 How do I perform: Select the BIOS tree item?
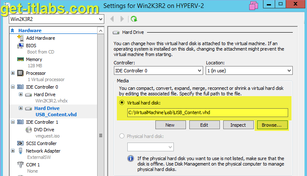31,46
